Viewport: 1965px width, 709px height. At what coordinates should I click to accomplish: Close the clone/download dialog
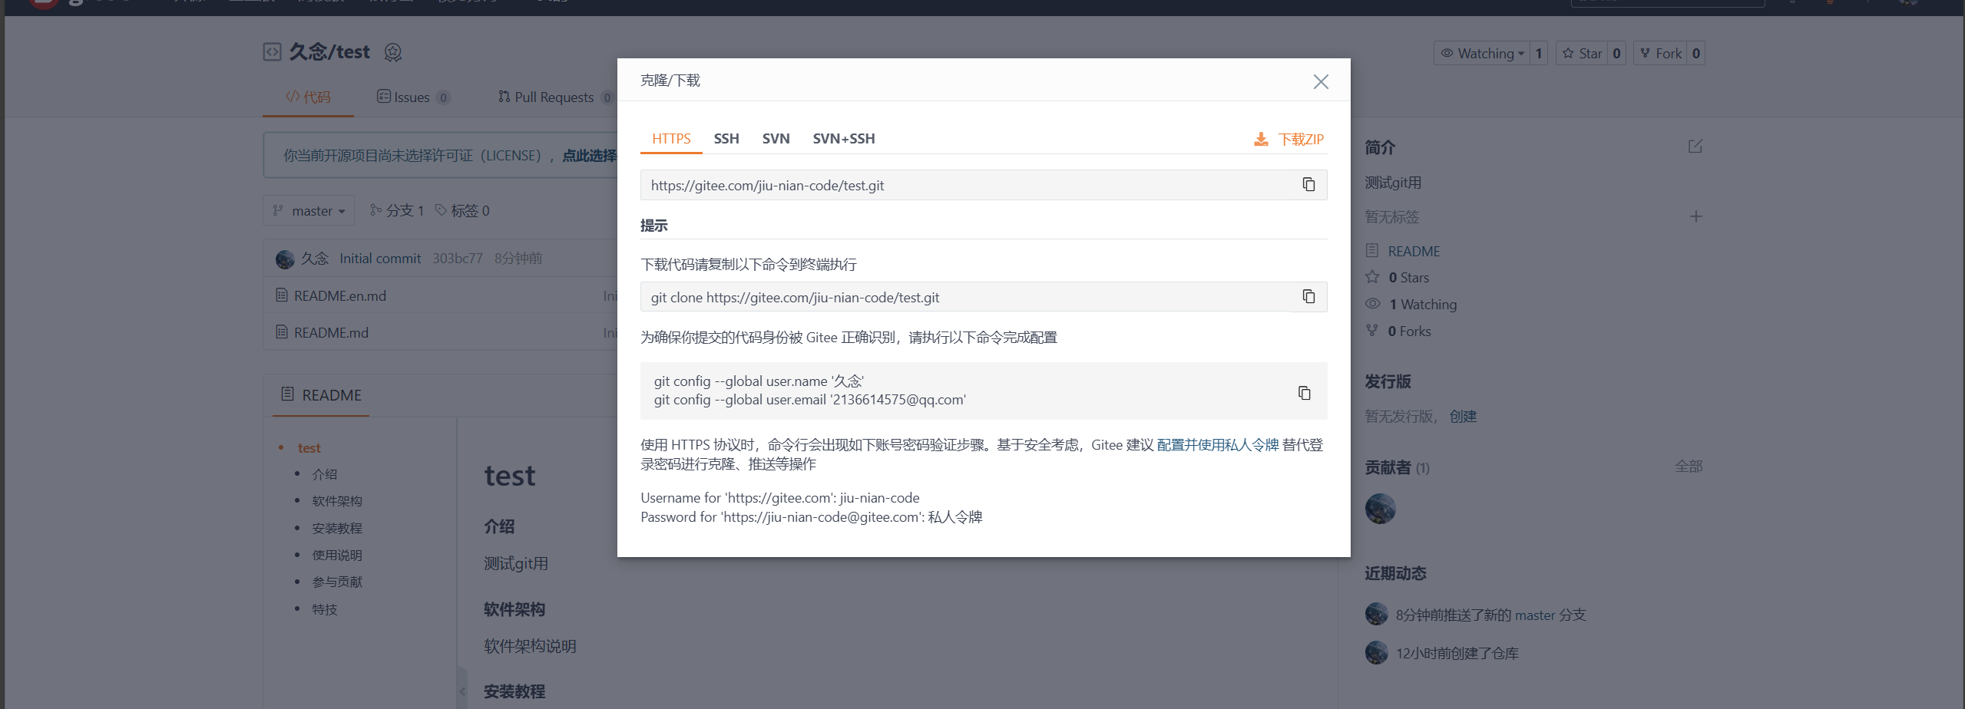pos(1320,81)
